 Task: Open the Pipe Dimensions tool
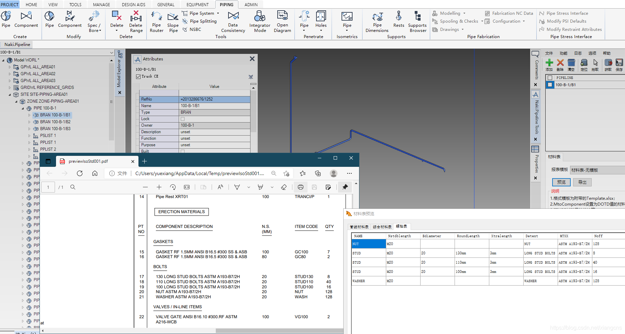pyautogui.click(x=377, y=21)
